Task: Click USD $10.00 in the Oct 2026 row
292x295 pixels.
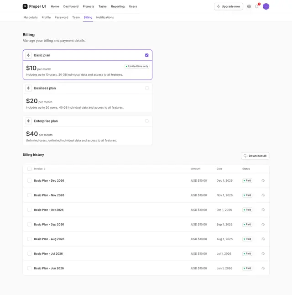Action: 199,210
